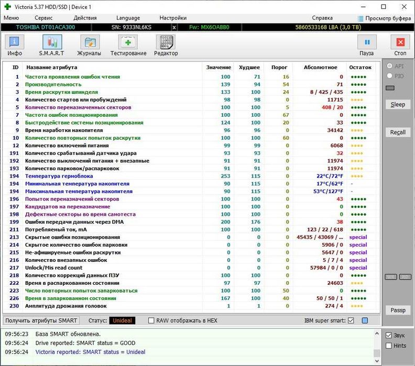Click the Абсолютное column header
Screen dimensions: 415x366
coord(321,68)
